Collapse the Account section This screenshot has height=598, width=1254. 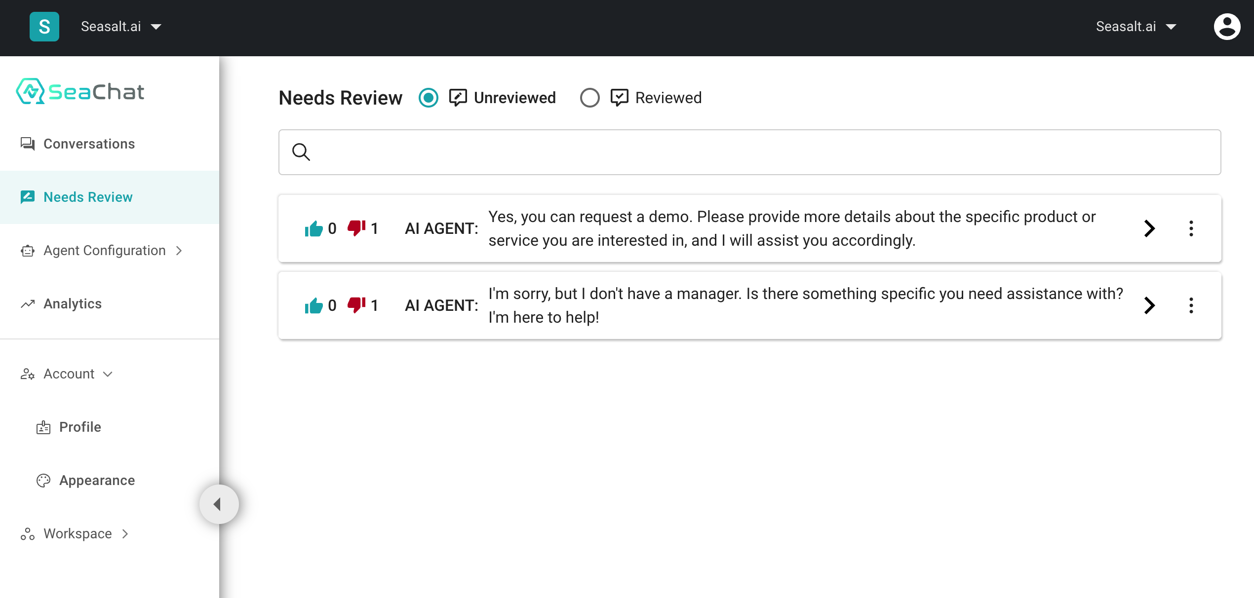108,374
